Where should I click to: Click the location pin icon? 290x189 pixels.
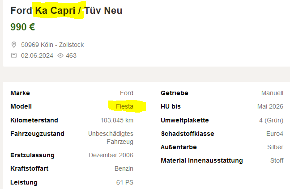[14, 45]
